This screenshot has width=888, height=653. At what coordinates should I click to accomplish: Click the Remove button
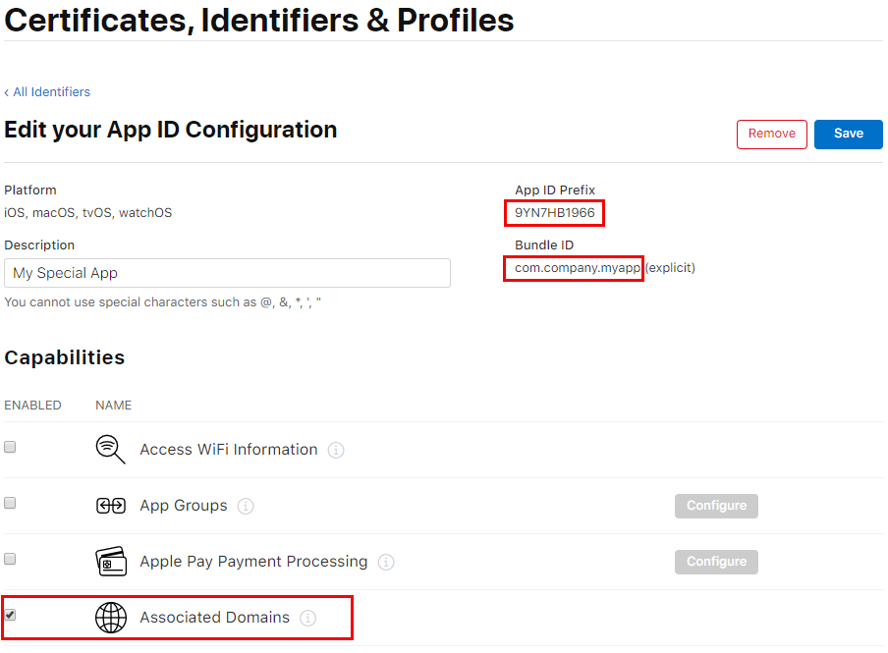[x=771, y=134]
